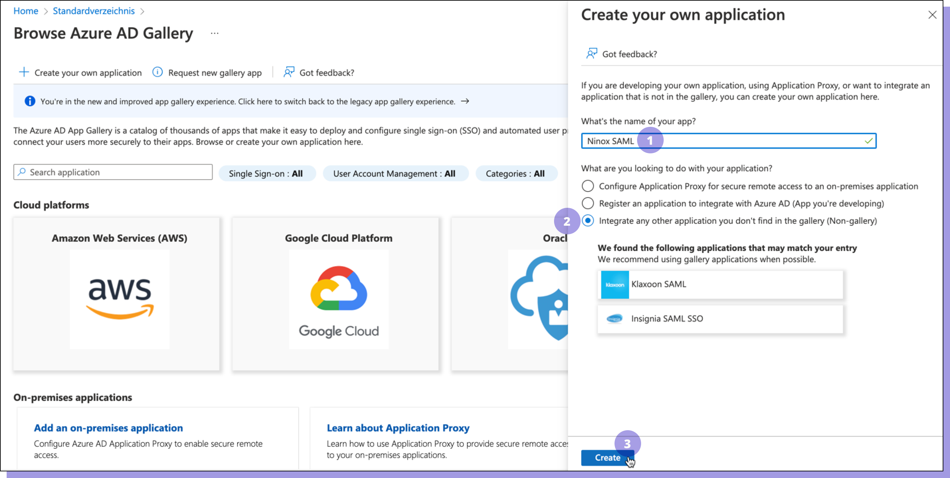Select Register an application to integrate radio option
This screenshot has width=950, height=478.
pyautogui.click(x=588, y=203)
